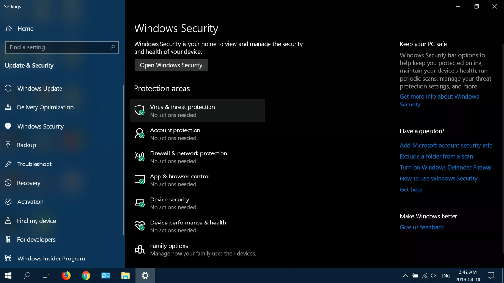Click the Home house icon

[9, 29]
